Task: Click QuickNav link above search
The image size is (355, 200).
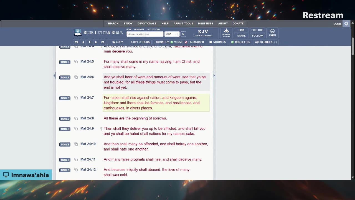Action: 139,29
